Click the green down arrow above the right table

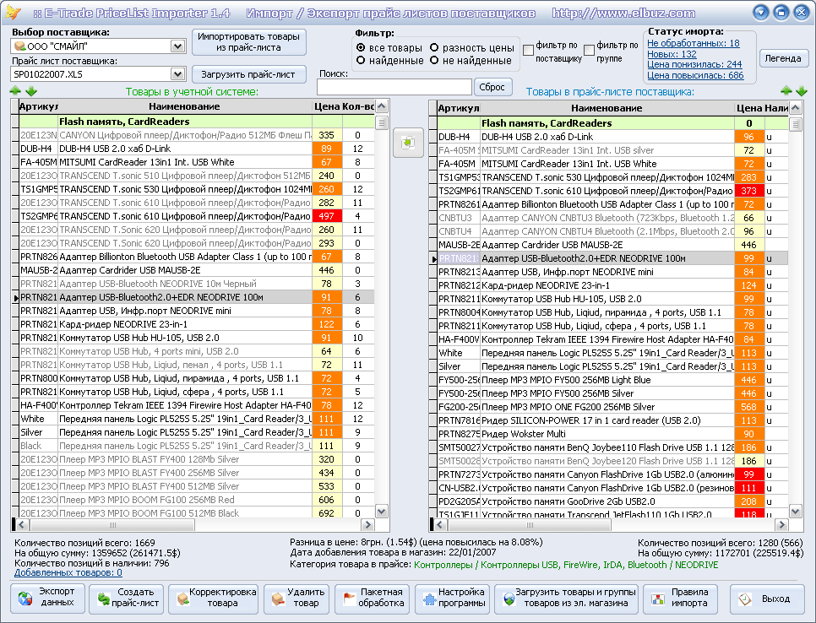[801, 91]
